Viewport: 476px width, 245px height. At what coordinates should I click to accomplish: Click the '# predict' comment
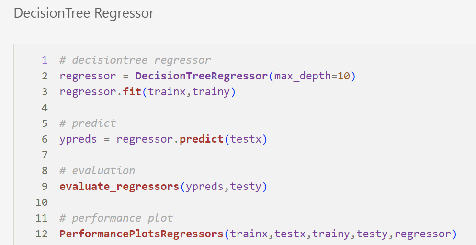coord(88,123)
